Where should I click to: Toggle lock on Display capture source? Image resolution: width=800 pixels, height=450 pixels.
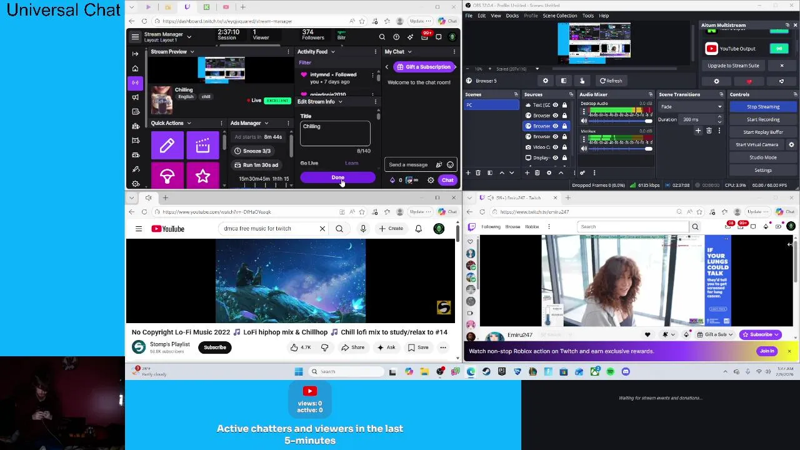564,158
